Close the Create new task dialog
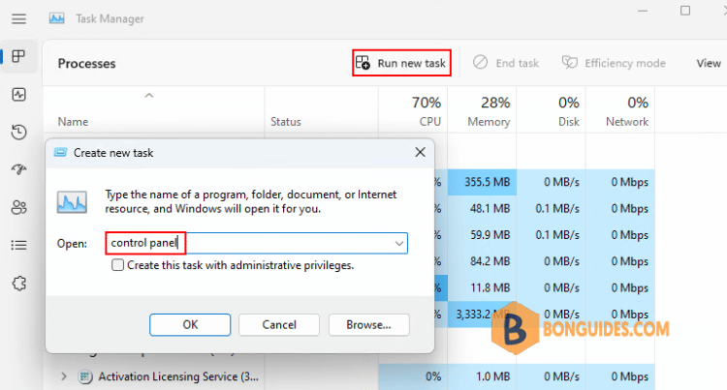The image size is (727, 390). tap(420, 152)
